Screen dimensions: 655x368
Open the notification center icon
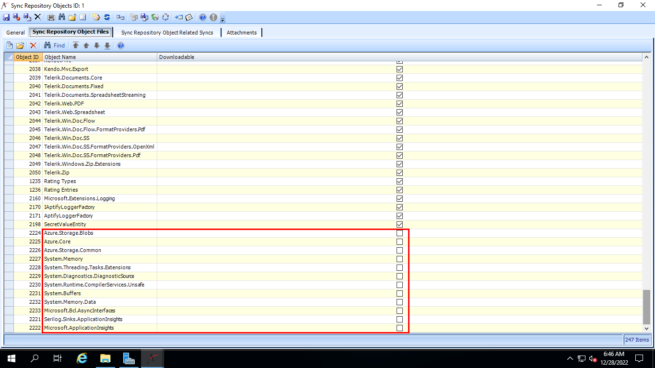tap(639, 358)
